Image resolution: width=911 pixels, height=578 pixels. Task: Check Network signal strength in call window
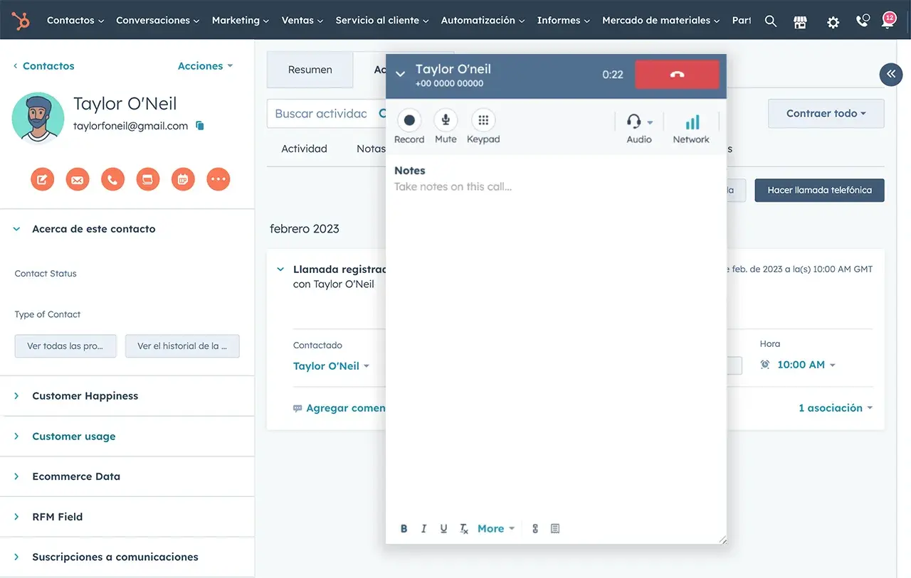pos(691,129)
